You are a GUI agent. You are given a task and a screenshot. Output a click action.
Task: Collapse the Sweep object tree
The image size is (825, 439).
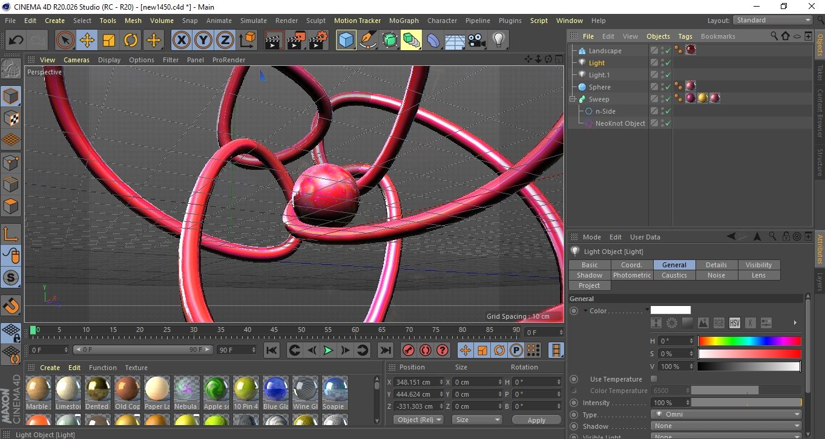(573, 99)
